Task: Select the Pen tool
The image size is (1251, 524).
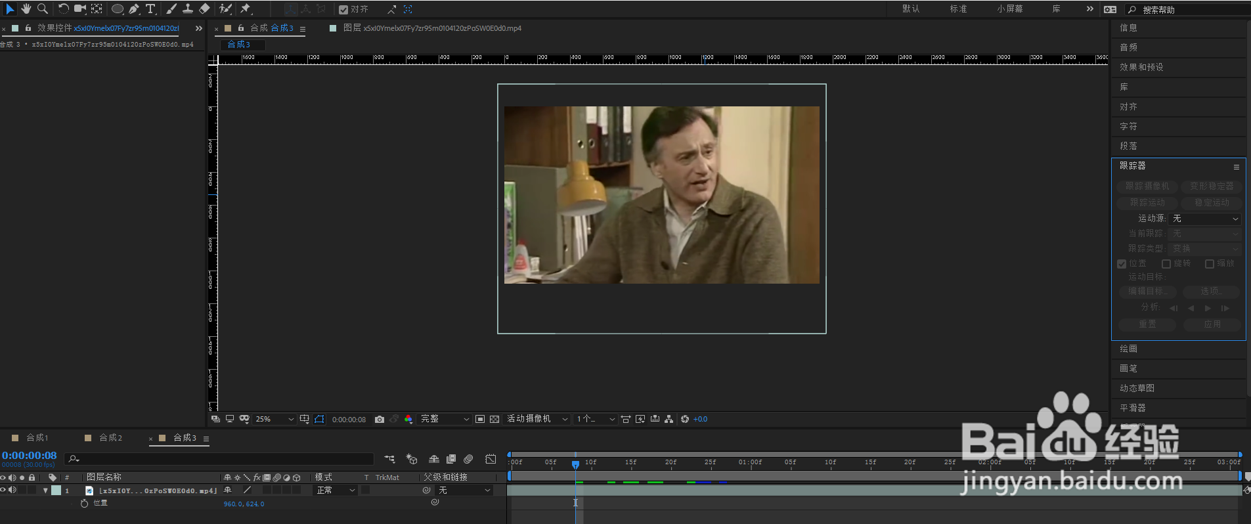Action: [134, 9]
